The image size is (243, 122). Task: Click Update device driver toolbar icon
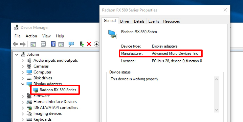[82, 44]
